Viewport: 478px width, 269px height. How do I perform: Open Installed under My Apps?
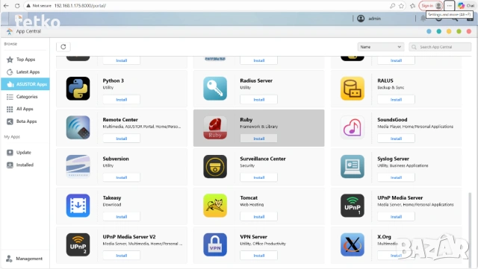pos(25,165)
